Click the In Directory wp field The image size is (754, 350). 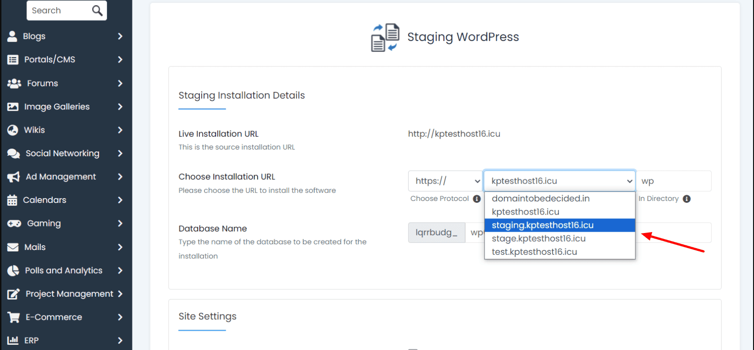pos(674,181)
